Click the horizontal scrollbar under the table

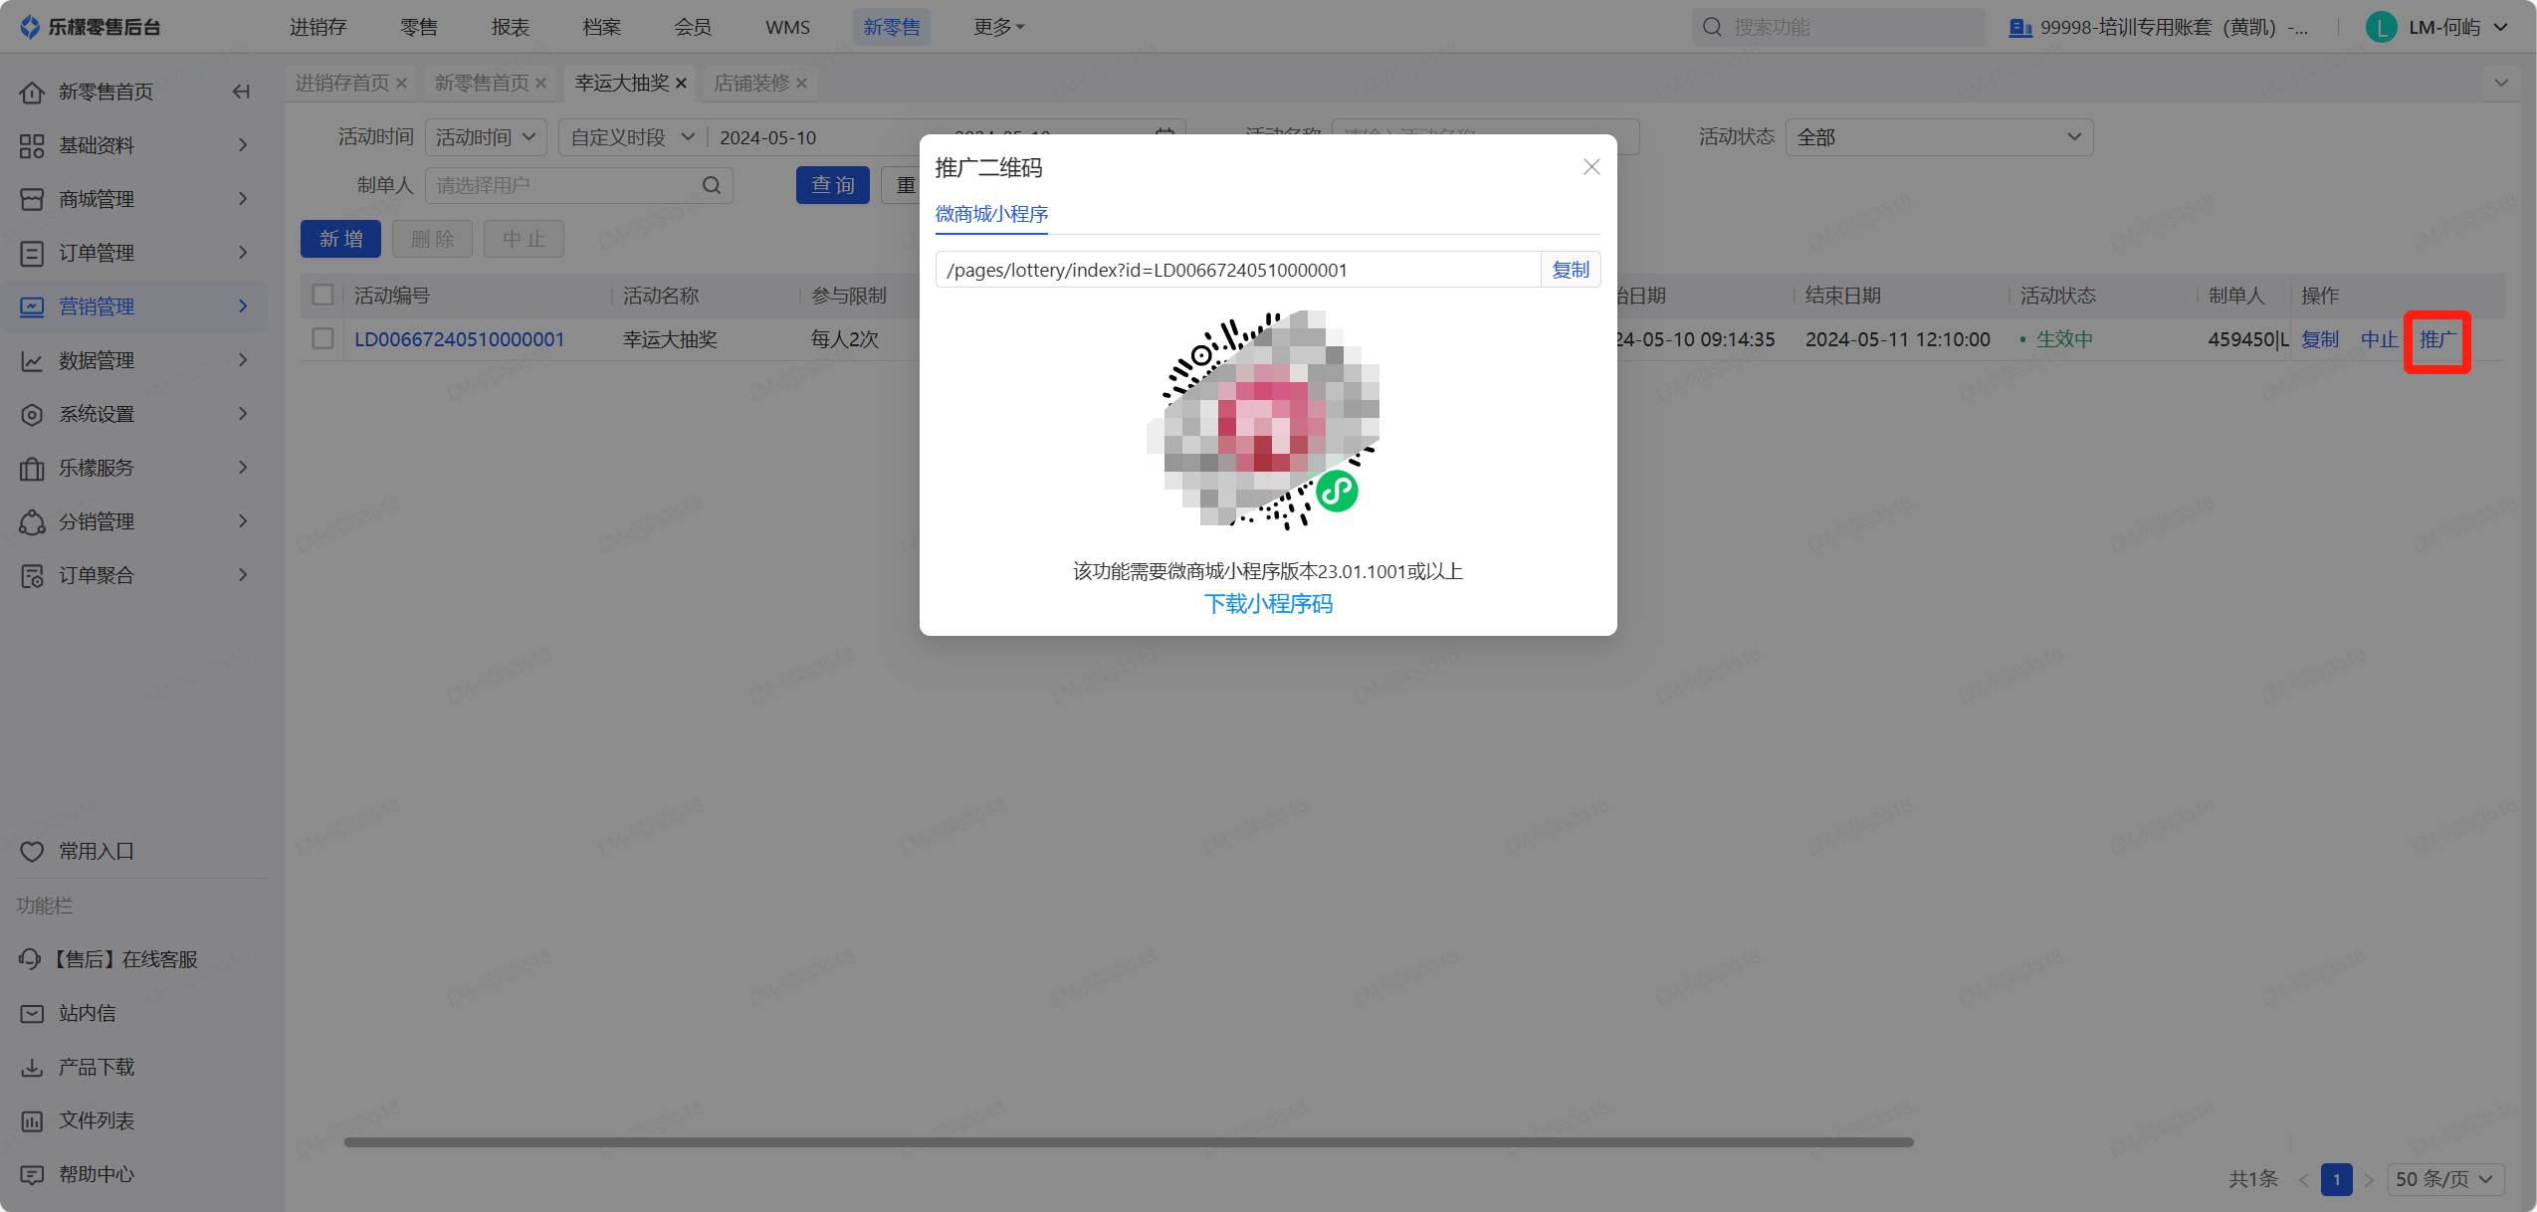coord(1128,1142)
